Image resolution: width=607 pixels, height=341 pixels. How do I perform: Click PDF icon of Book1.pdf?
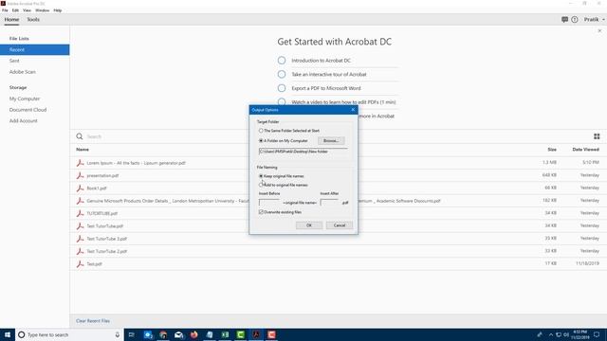click(80, 188)
